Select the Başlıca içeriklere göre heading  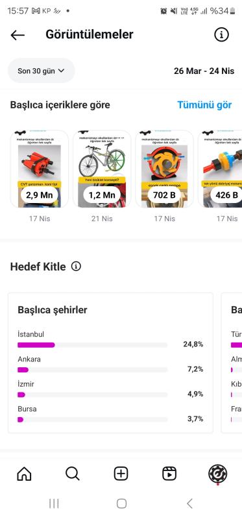point(60,105)
